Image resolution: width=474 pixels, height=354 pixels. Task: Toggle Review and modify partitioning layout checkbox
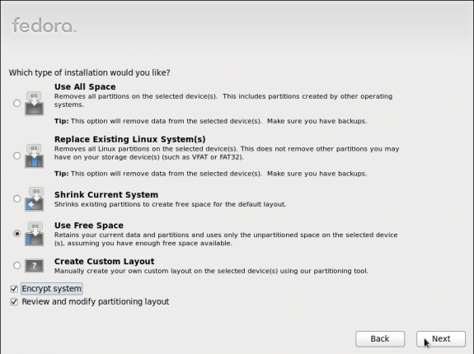click(x=14, y=302)
